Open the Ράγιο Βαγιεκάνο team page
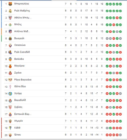The height and width of the screenshot is (140, 127). click(x=23, y=80)
